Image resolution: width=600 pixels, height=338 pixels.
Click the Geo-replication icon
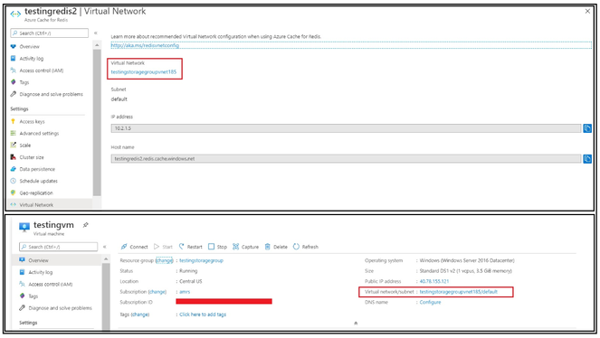(14, 192)
